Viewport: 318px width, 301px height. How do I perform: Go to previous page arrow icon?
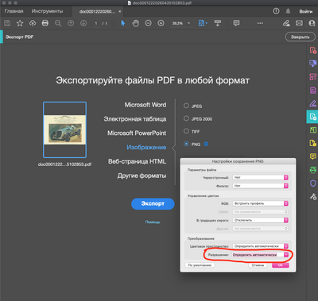71,23
